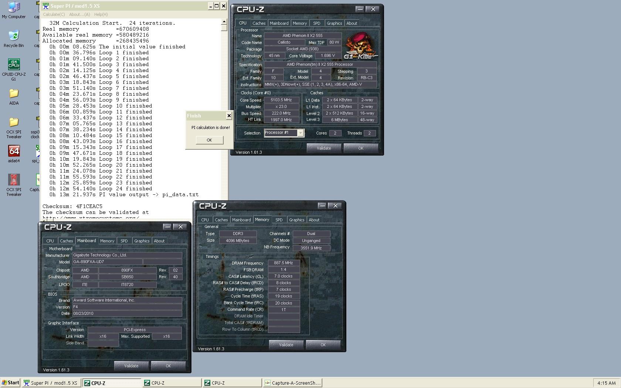The width and height of the screenshot is (621, 388).
Task: Open Graphics tab in Memory CPU-Z window
Action: tap(296, 219)
